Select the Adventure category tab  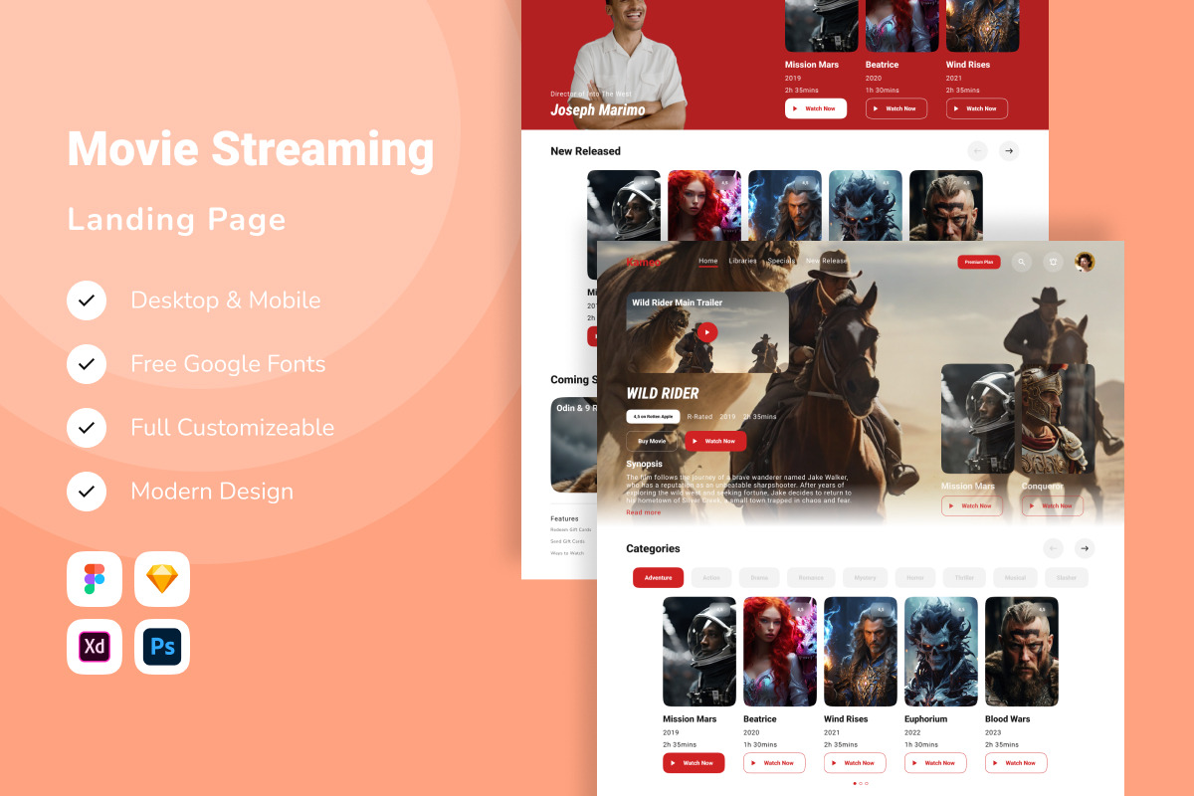click(x=658, y=578)
